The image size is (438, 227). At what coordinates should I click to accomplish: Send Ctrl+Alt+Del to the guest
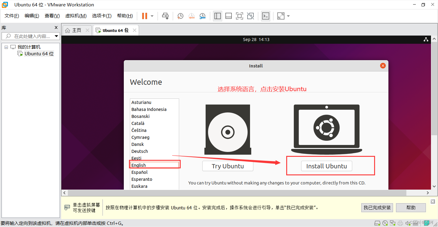[165, 16]
